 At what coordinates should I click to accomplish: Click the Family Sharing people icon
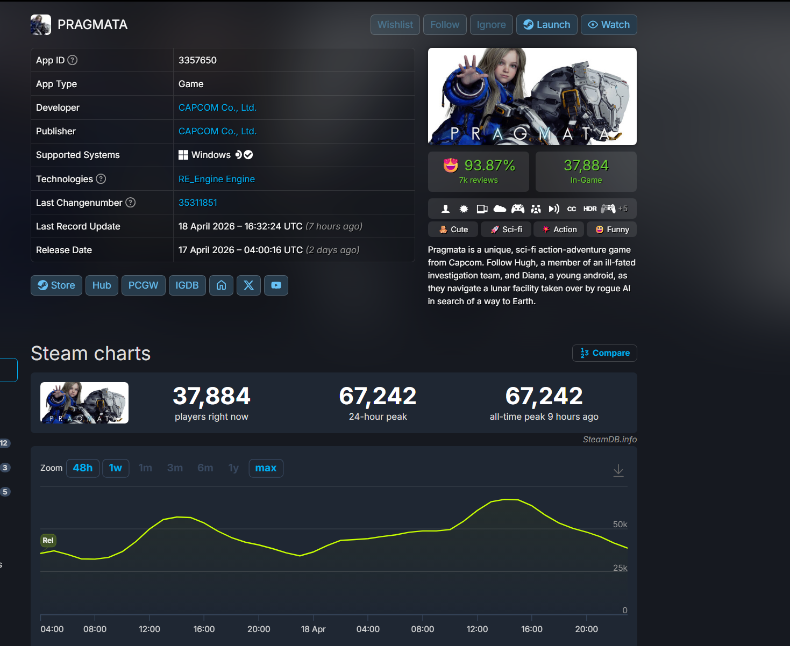point(536,209)
